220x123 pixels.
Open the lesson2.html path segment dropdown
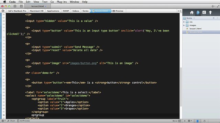coord(109,11)
